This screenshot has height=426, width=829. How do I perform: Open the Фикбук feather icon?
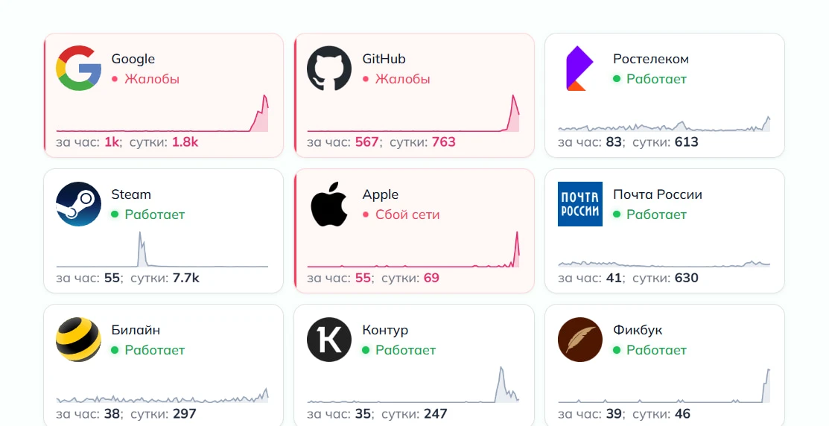(580, 340)
